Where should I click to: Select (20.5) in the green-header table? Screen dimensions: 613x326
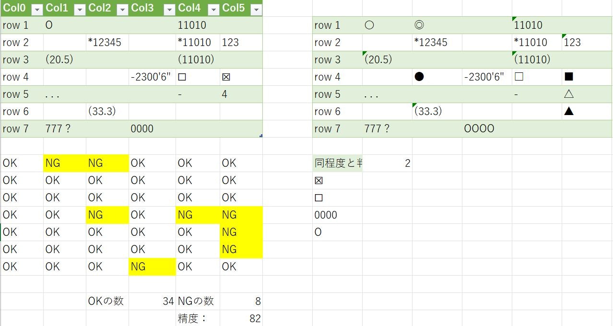pyautogui.click(x=65, y=59)
